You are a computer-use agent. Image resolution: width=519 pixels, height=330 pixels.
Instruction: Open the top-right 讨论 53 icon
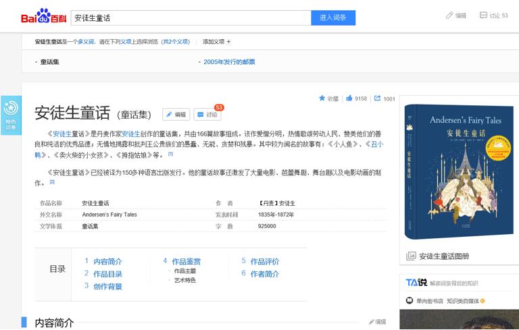pos(483,16)
